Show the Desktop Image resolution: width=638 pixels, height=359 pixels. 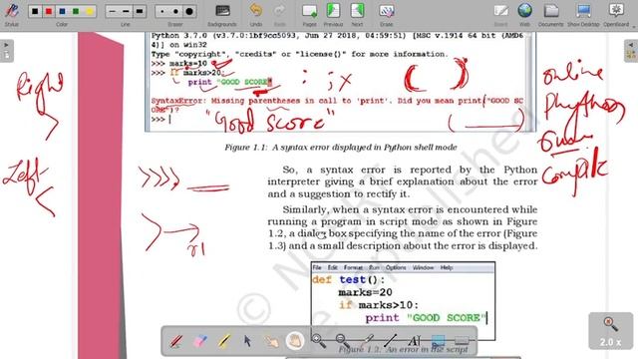(x=583, y=15)
